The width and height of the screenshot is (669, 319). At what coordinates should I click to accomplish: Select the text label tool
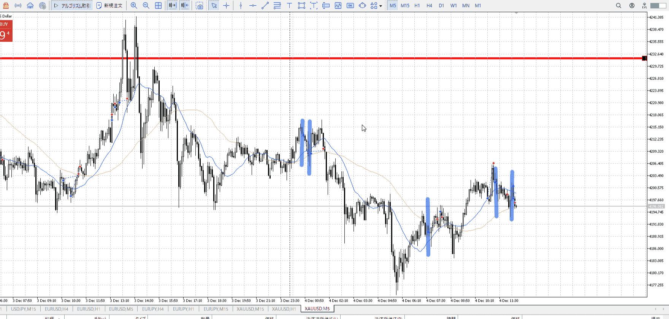pos(289,6)
